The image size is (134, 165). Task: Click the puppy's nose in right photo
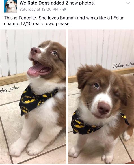click(104, 108)
